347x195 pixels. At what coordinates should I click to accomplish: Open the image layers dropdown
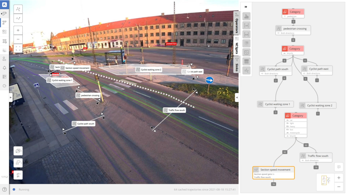(x=18, y=151)
